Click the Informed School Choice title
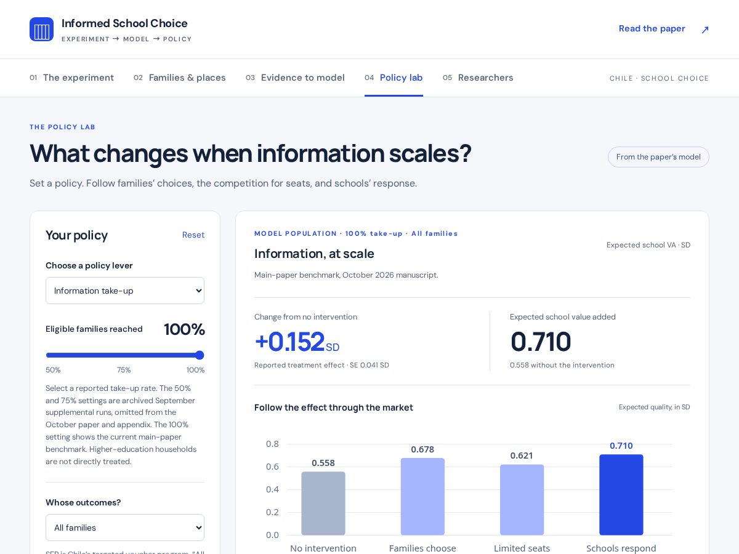The height and width of the screenshot is (554, 739). click(x=124, y=23)
